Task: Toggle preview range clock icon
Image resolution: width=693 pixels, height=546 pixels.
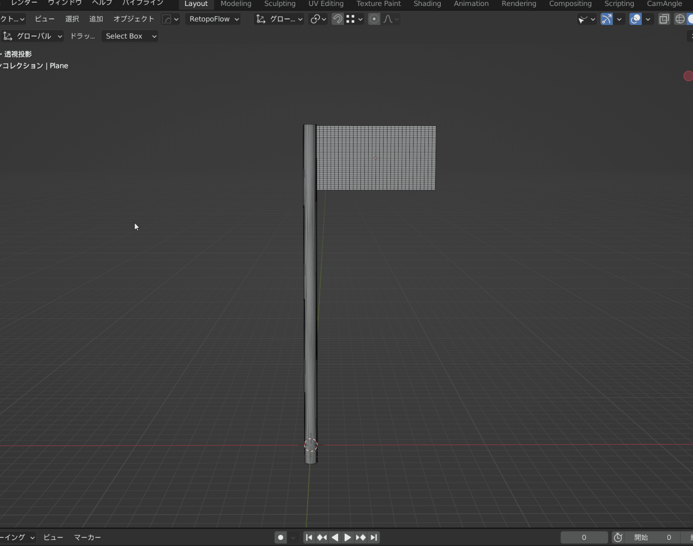Action: (x=618, y=537)
